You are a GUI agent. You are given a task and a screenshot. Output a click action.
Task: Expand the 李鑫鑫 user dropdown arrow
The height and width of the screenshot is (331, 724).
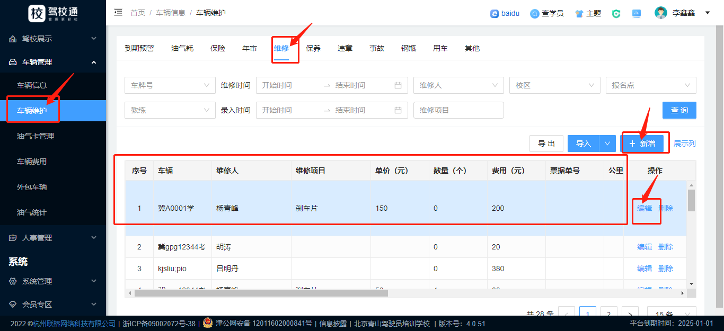pyautogui.click(x=708, y=13)
